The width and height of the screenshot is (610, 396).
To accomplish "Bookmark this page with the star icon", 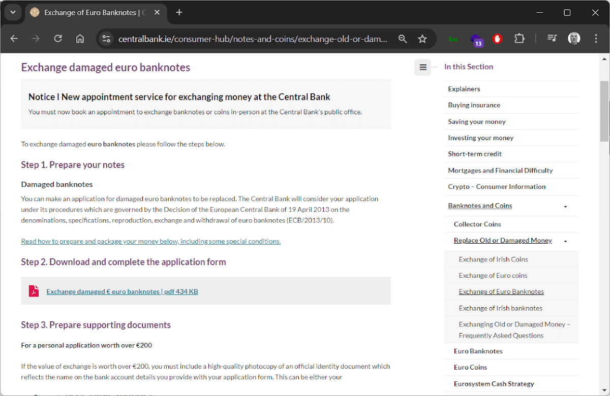I will tap(422, 39).
